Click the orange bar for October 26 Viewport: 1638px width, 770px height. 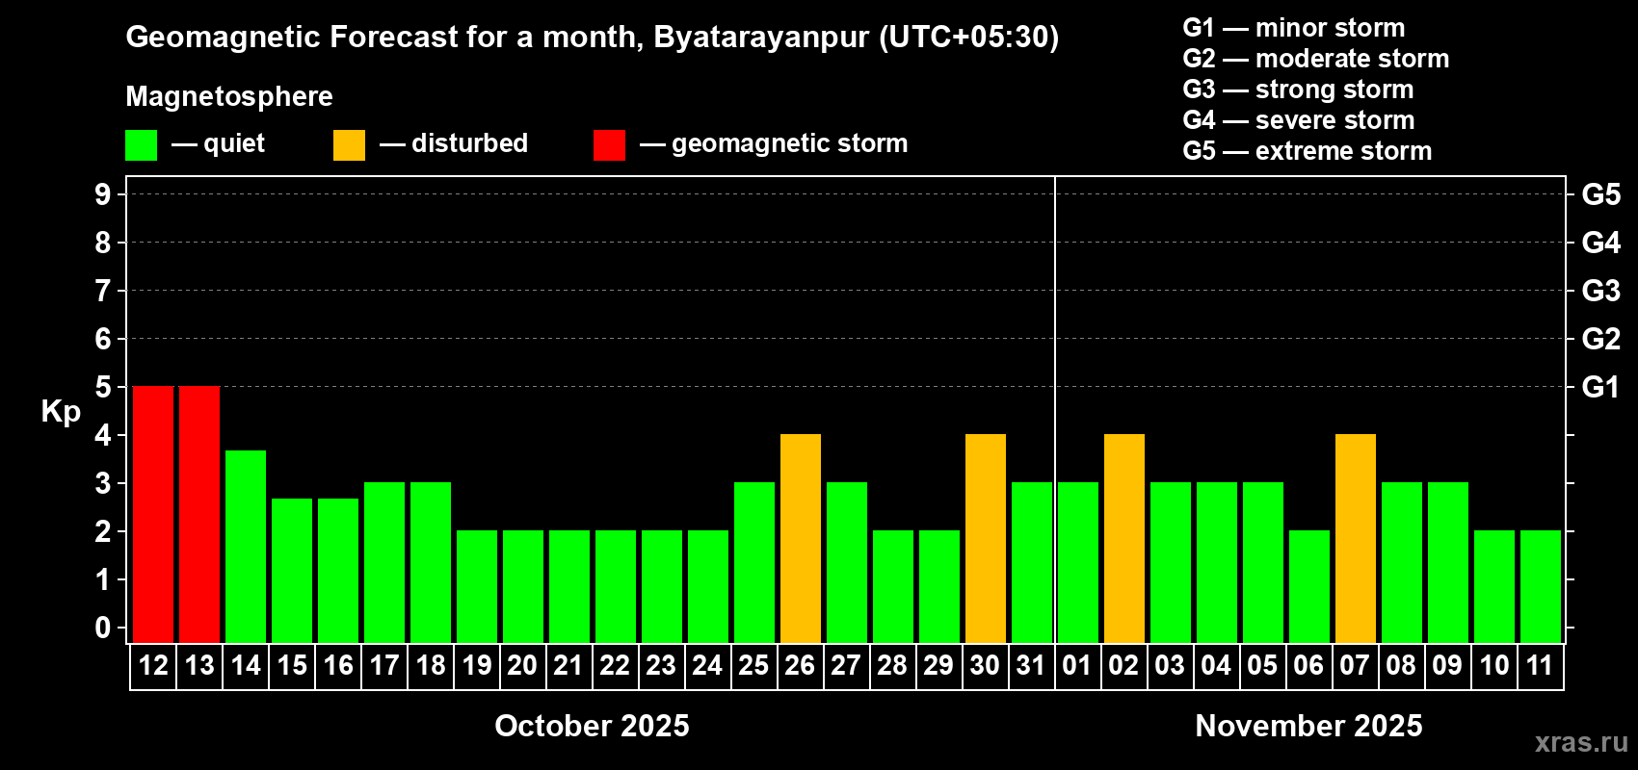tap(801, 538)
